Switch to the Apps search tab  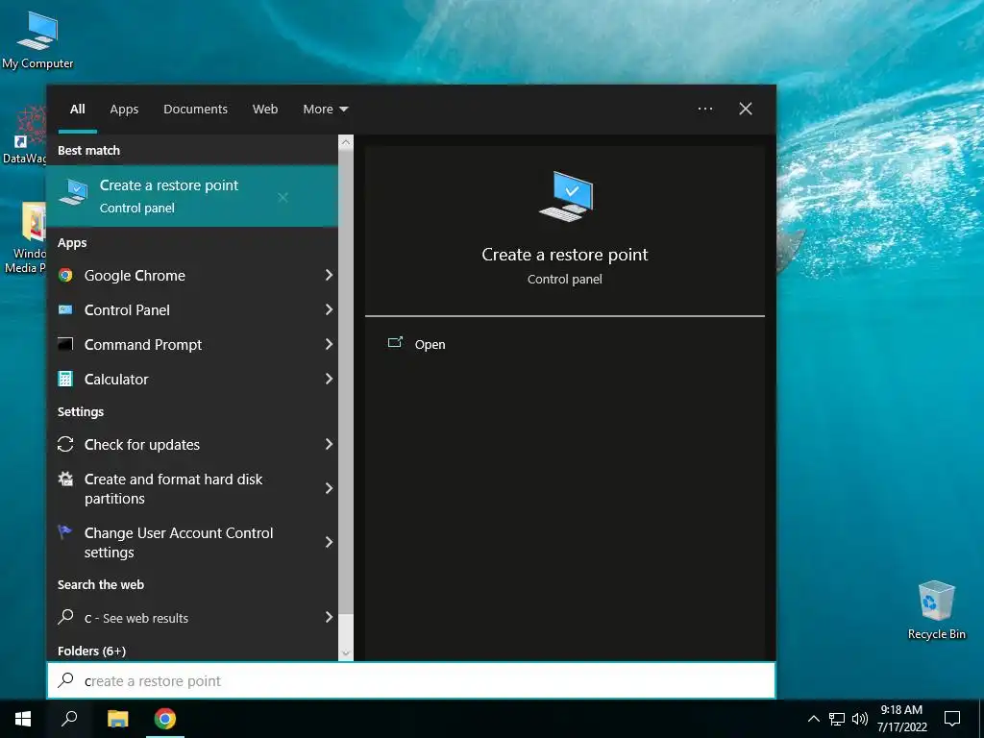click(124, 110)
